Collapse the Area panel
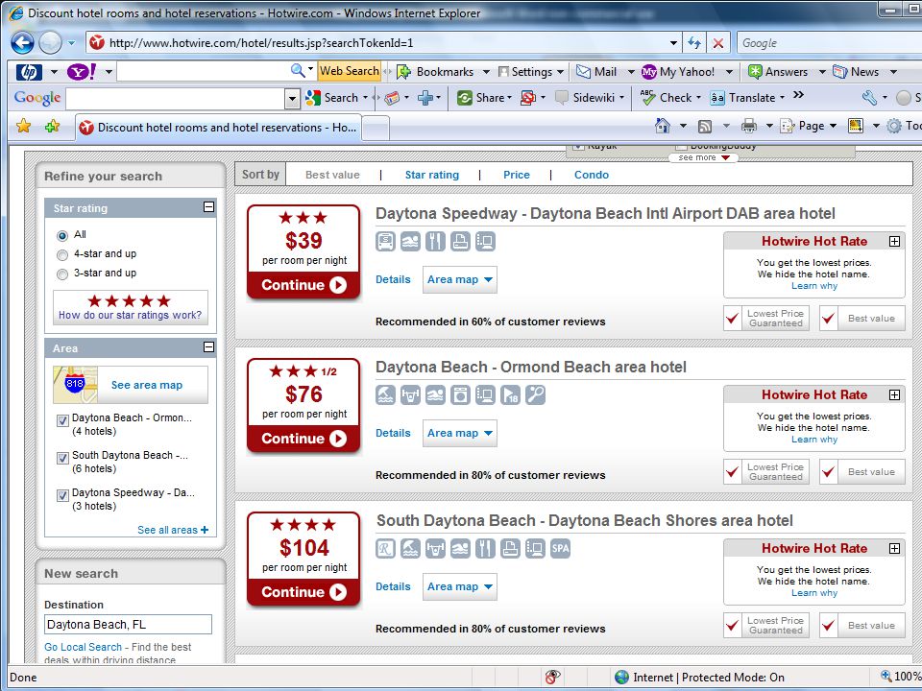Image resolution: width=922 pixels, height=691 pixels. 208,347
